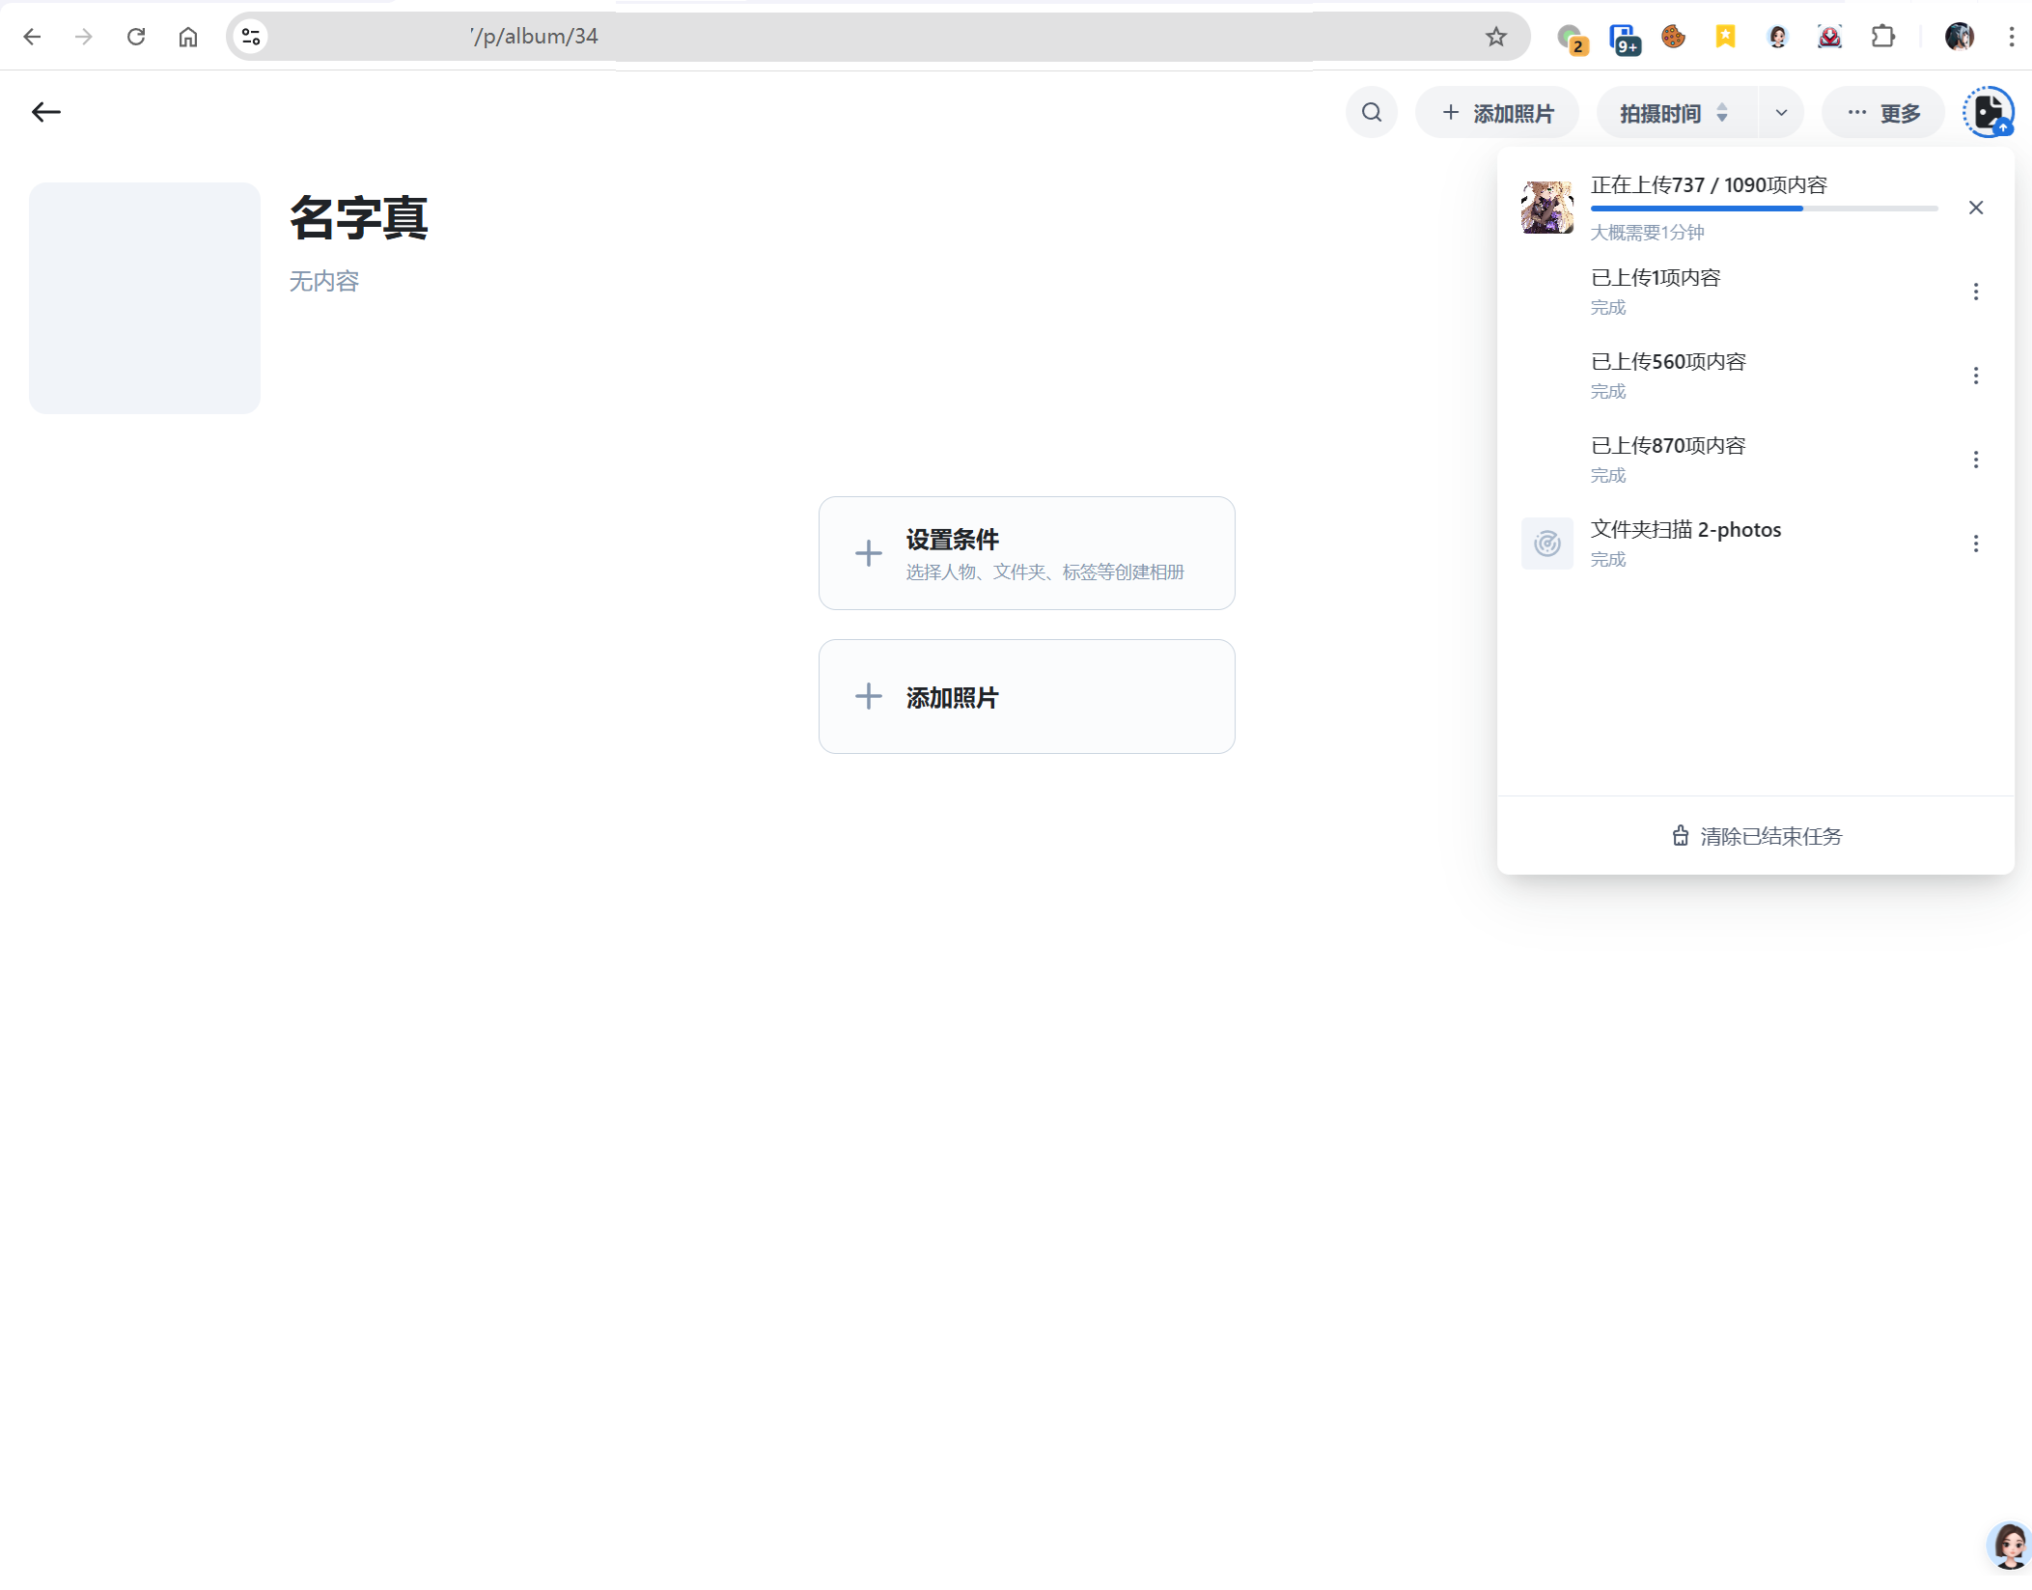Open the upload task status icon
The image size is (2032, 1590).
tap(1988, 113)
